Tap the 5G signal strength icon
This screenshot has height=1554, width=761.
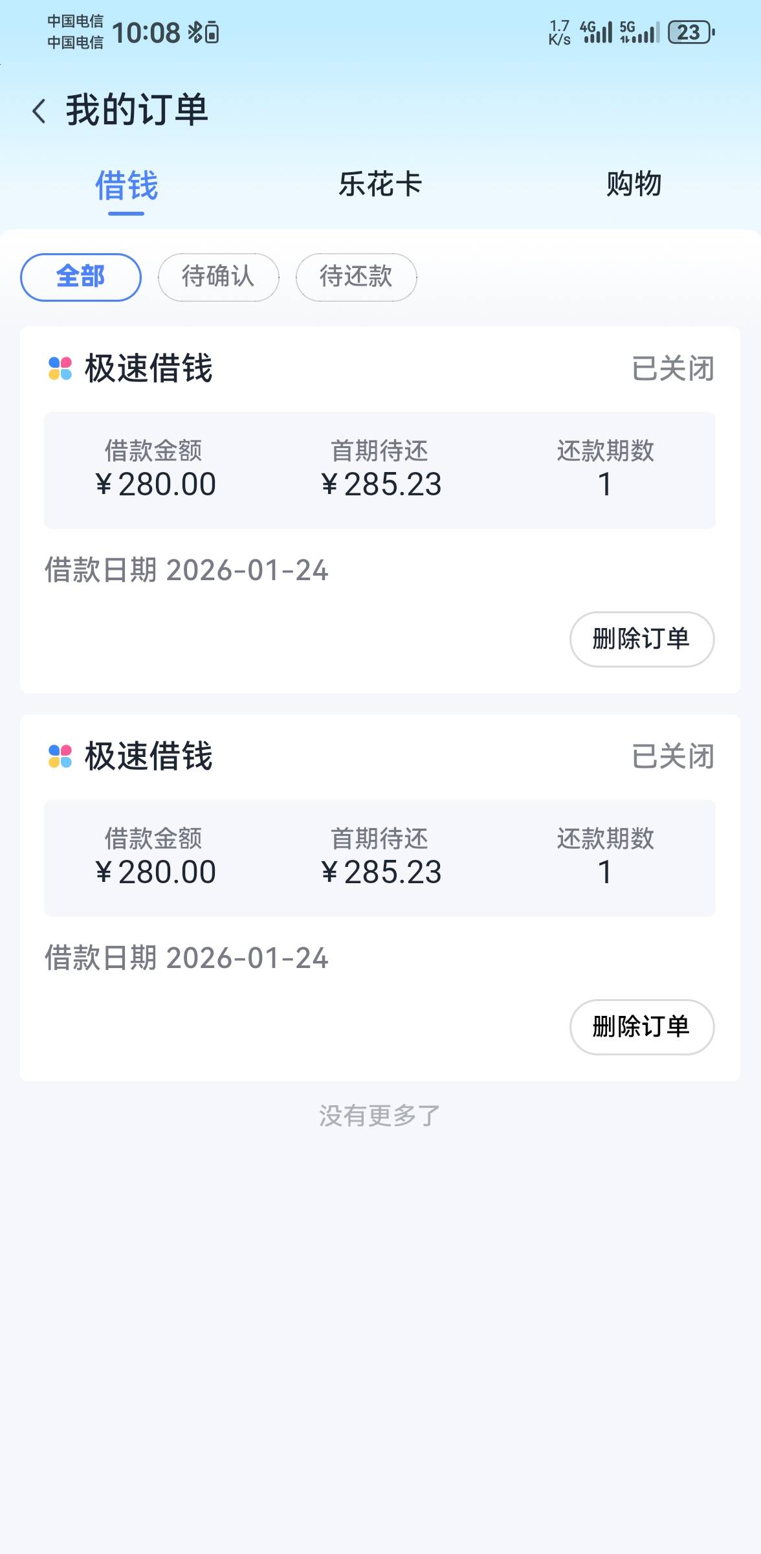pos(639,32)
